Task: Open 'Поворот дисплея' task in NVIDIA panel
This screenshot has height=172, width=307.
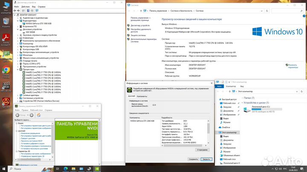Action: click(x=28, y=138)
